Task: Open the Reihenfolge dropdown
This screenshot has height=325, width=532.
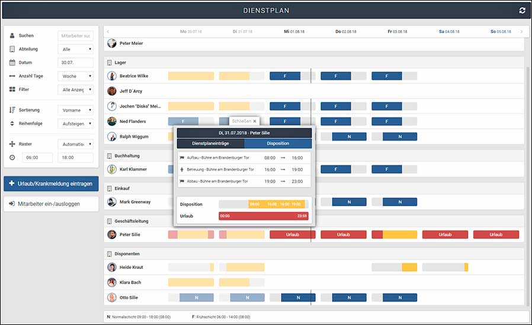Action: (75, 123)
